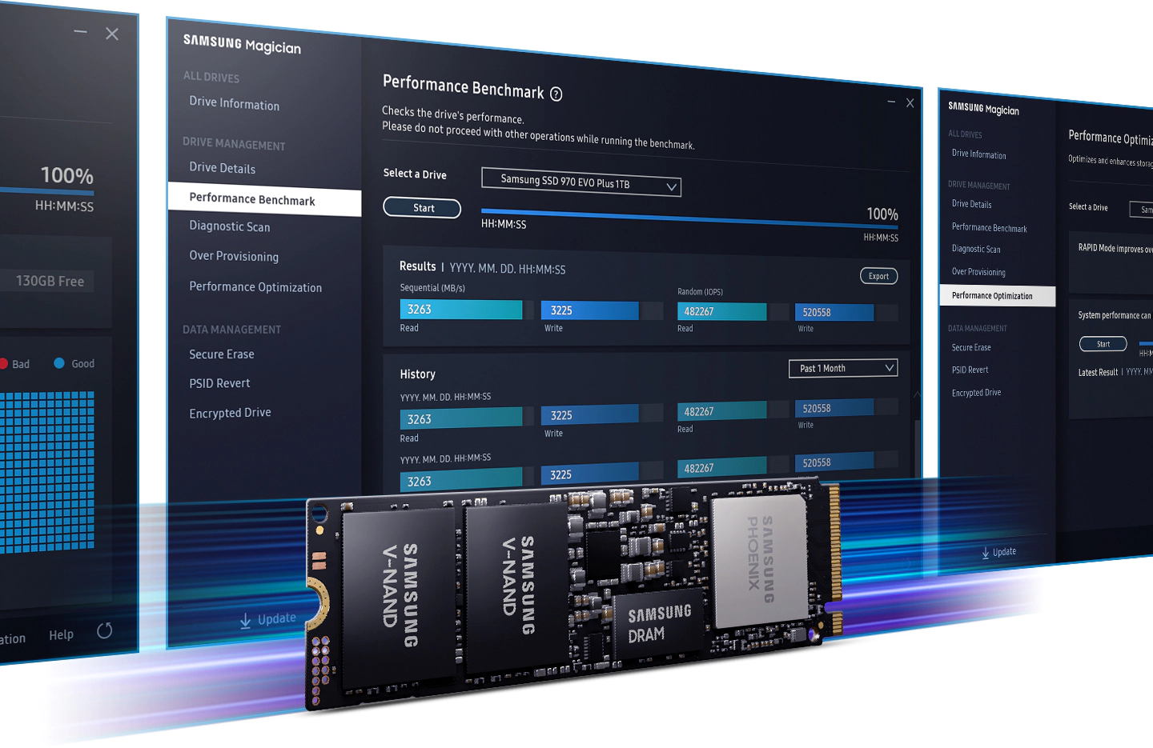Click the Update download arrow in center window
The height and width of the screenshot is (748, 1153).
246,621
